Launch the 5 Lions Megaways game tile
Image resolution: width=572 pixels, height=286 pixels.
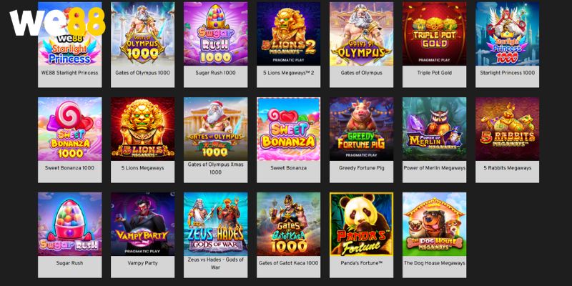142,129
